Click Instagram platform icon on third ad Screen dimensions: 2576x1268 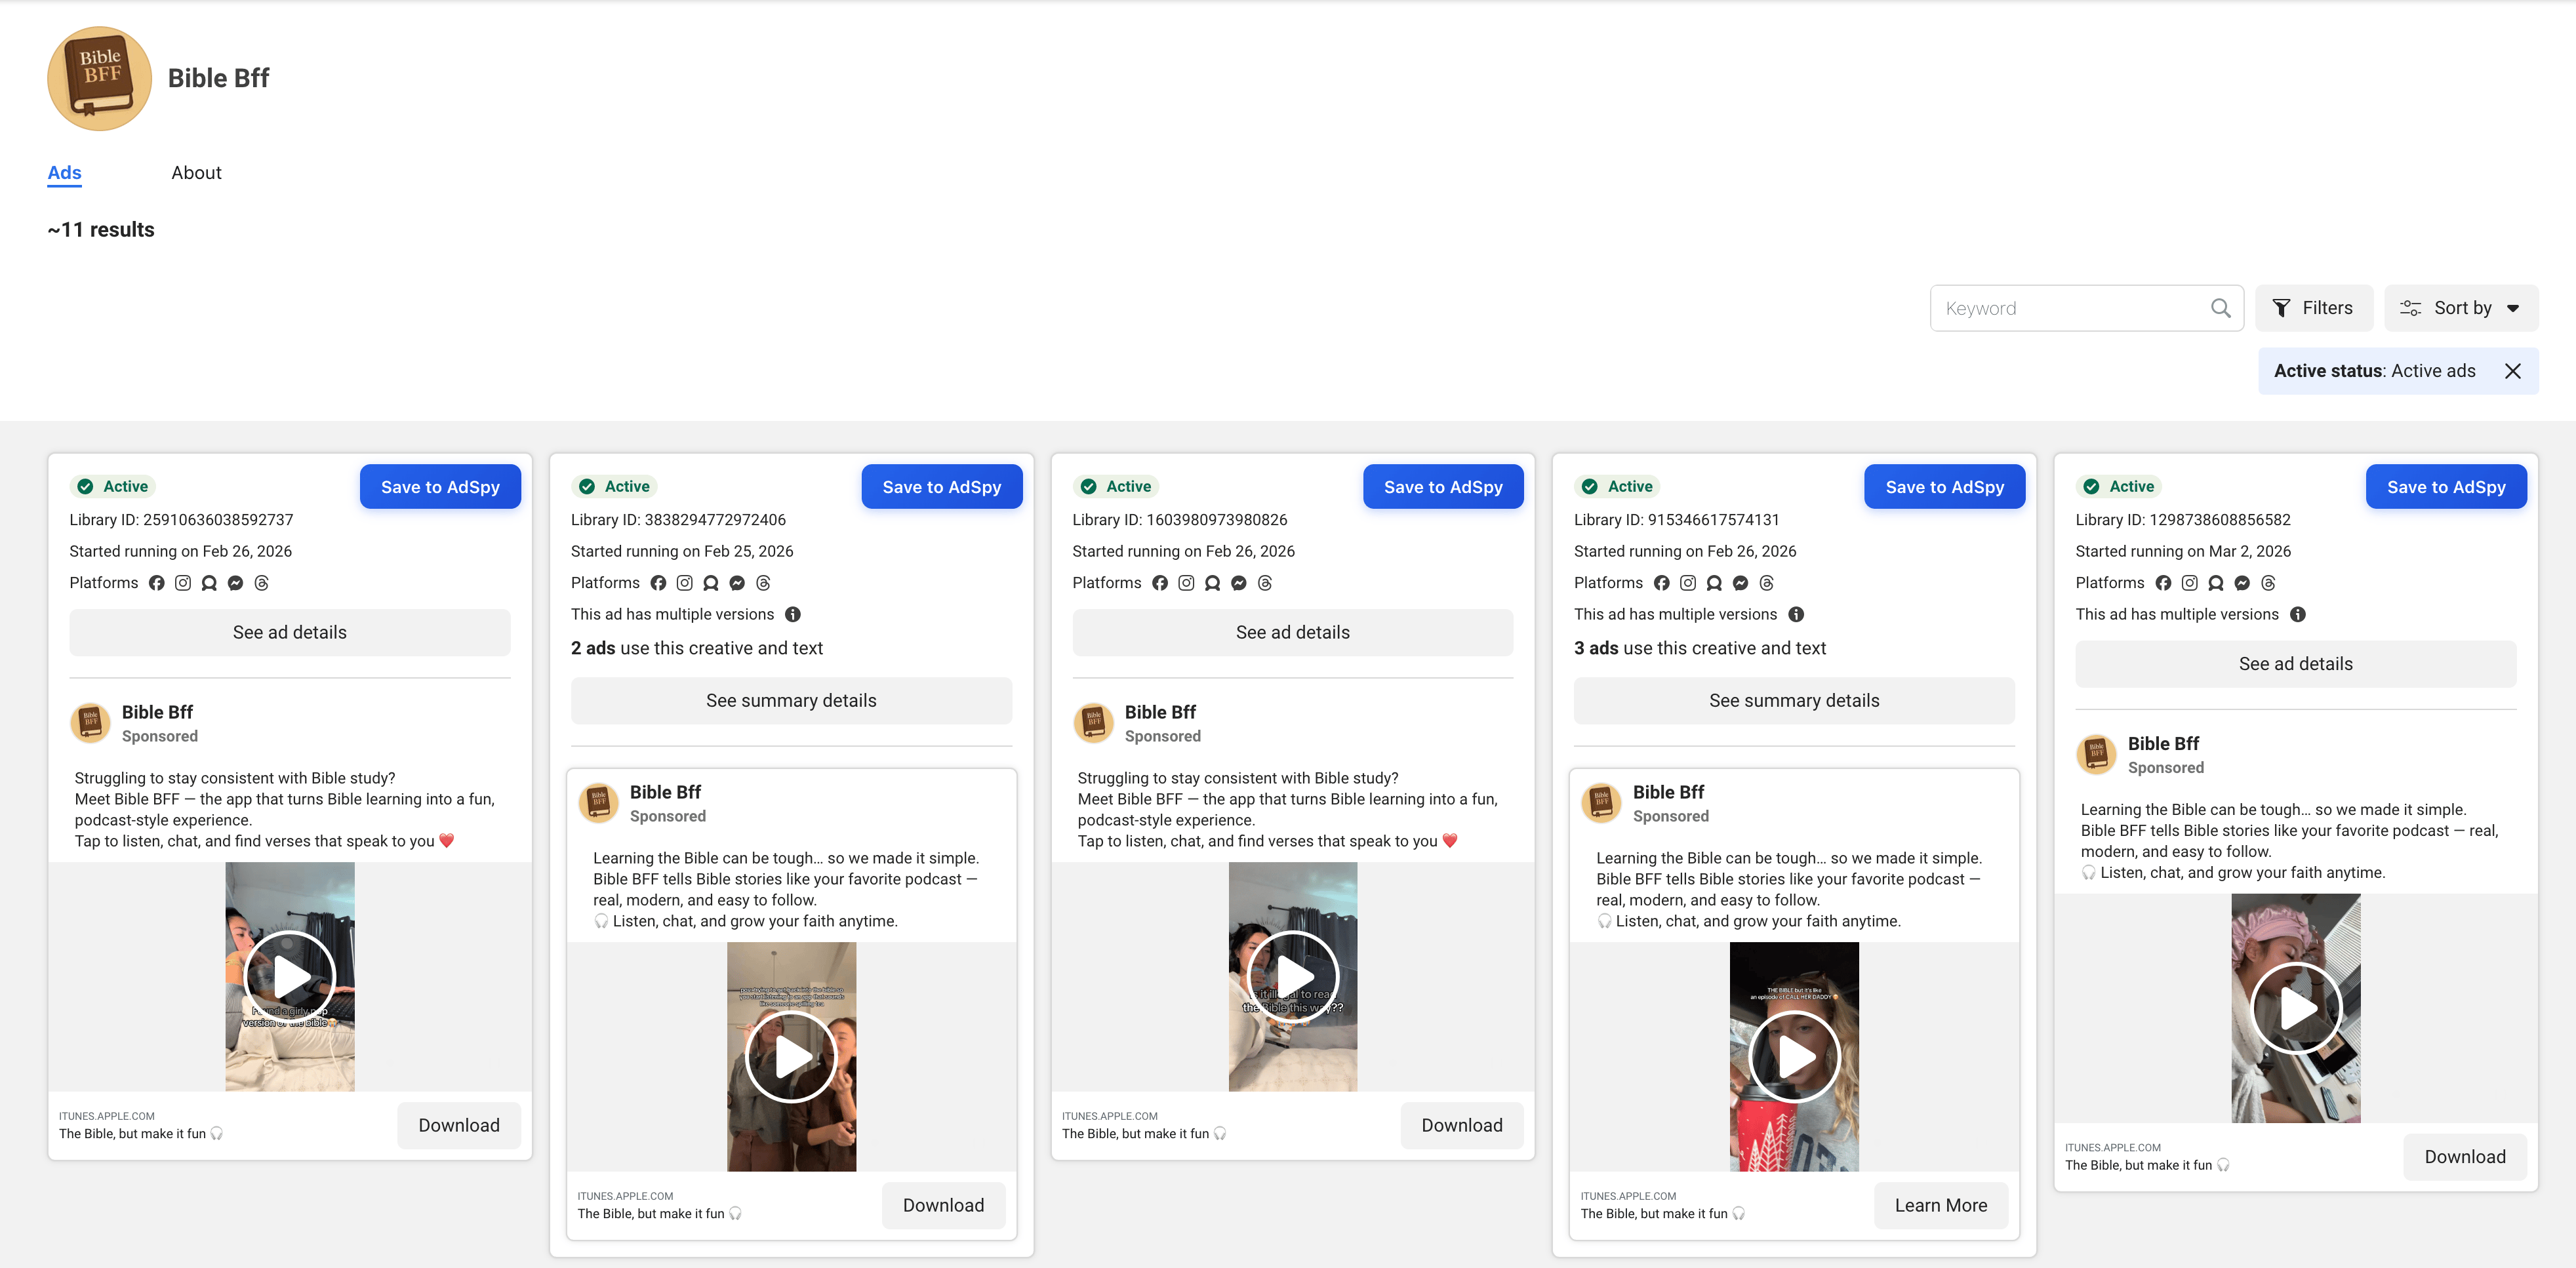coord(1186,583)
